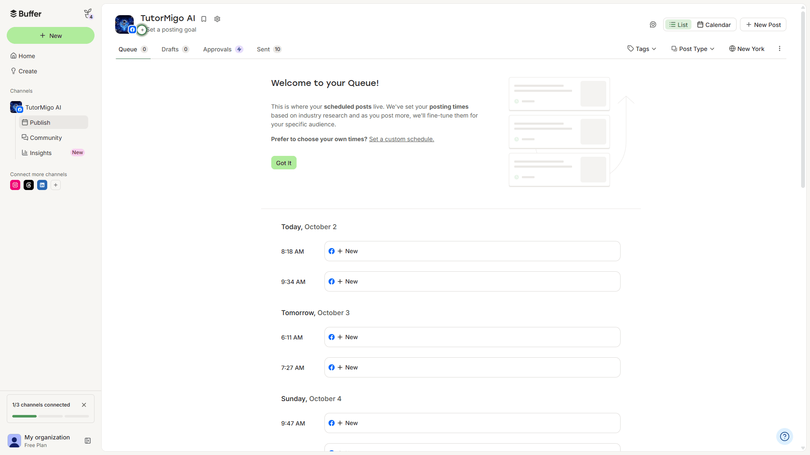Image resolution: width=810 pixels, height=455 pixels.
Task: Expand the Post Type filter dropdown
Action: point(693,49)
